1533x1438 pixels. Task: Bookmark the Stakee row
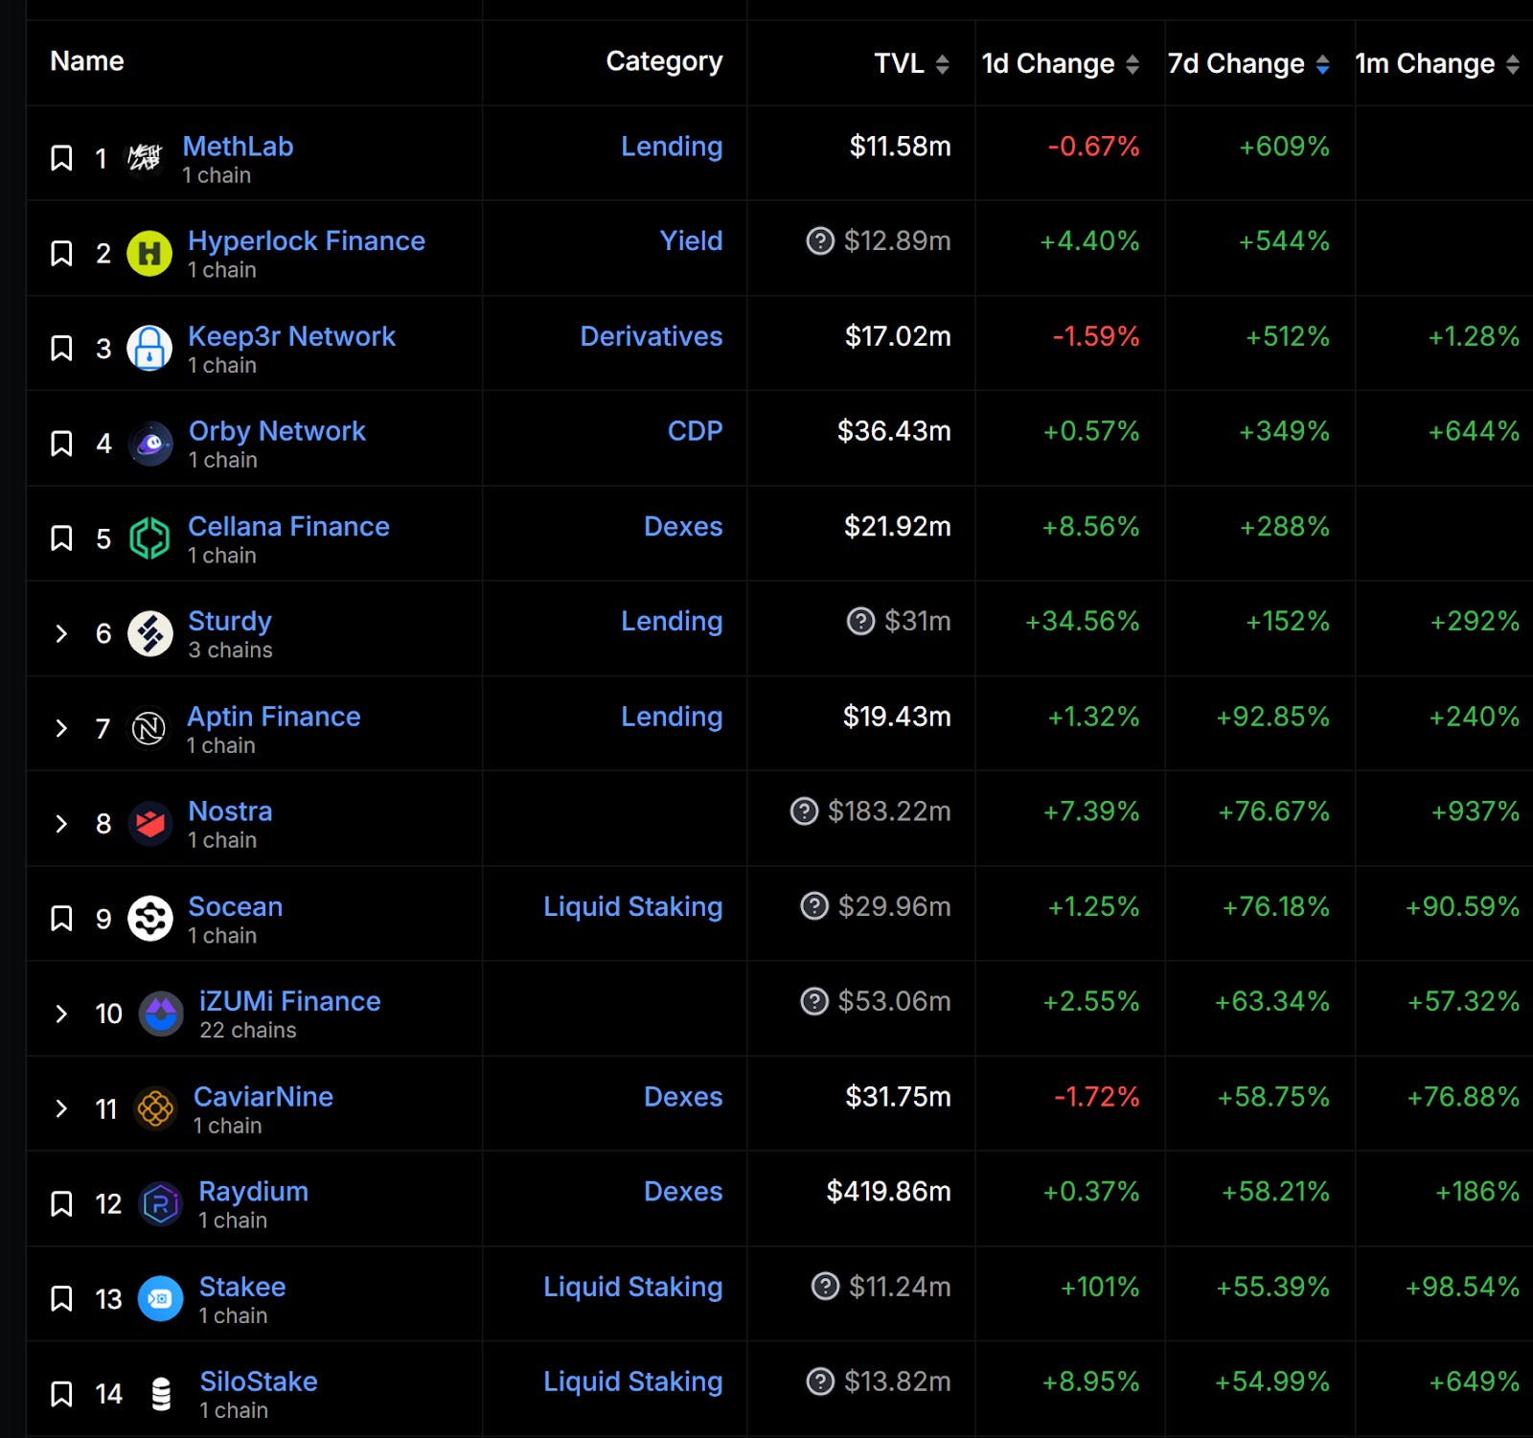pos(61,1299)
